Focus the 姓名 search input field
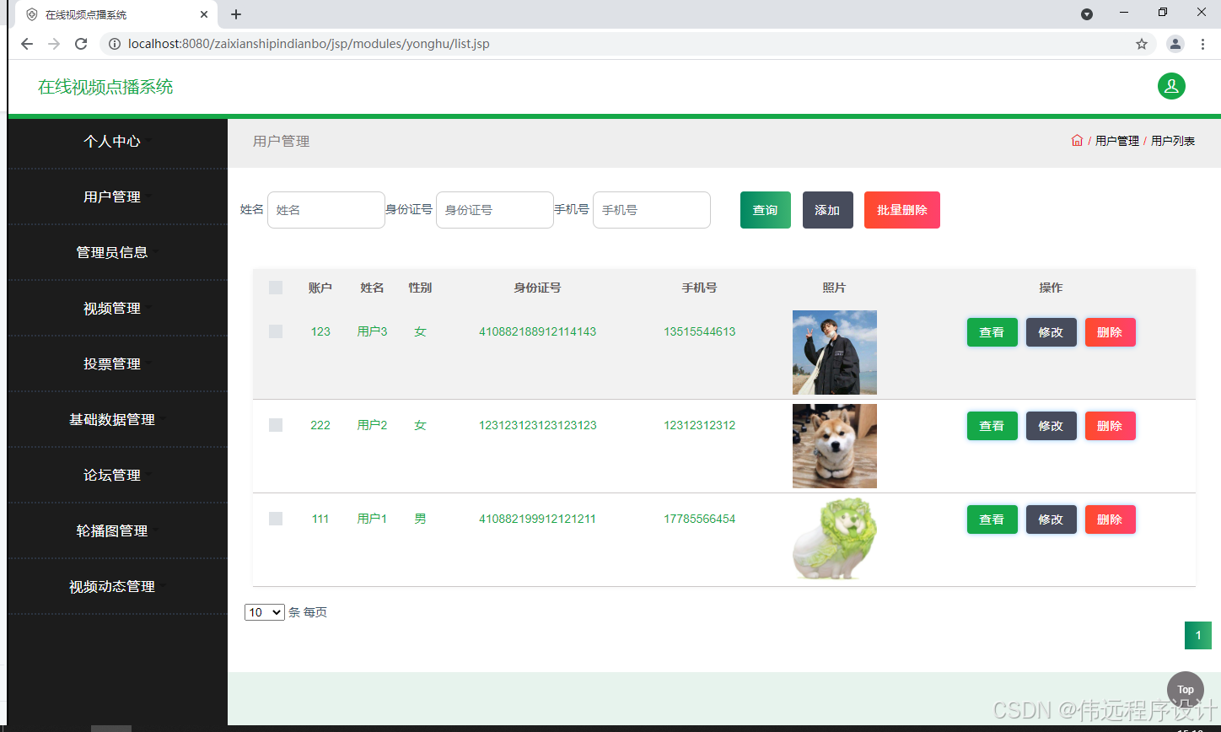Viewport: 1221px width, 732px height. point(326,210)
